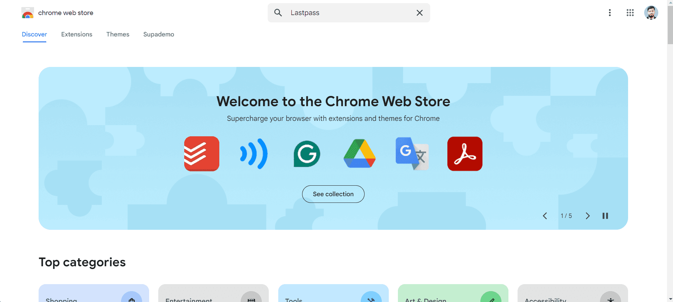Viewport: 673px width, 302px height.
Task: Switch to the Extensions tab
Action: [x=77, y=34]
